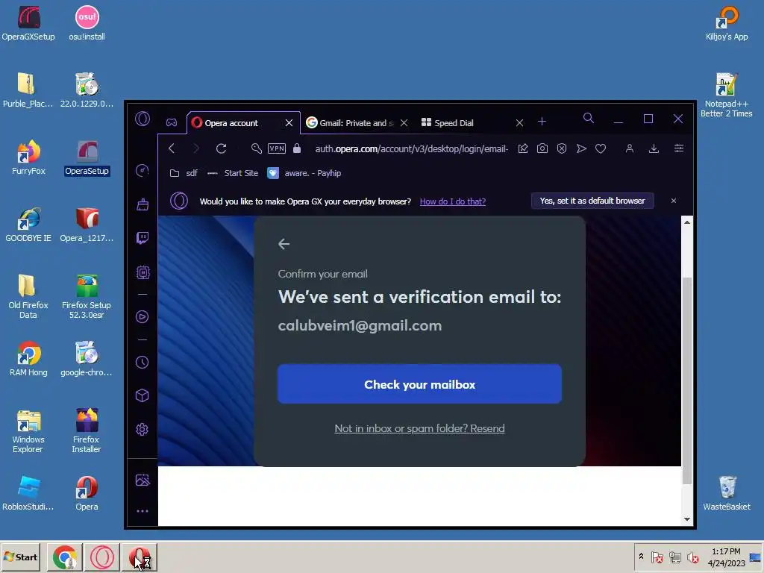Open Easy Setup sliders icon
The width and height of the screenshot is (764, 573).
(x=679, y=148)
